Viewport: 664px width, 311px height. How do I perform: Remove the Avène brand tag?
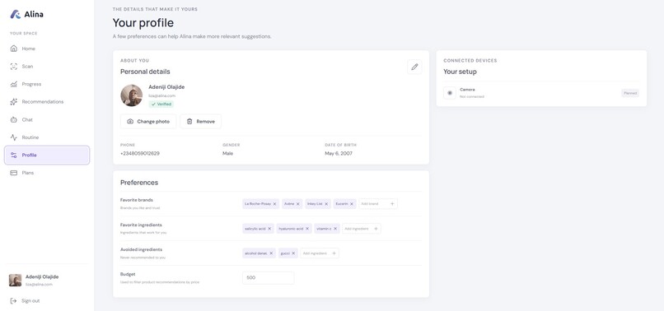[297, 204]
